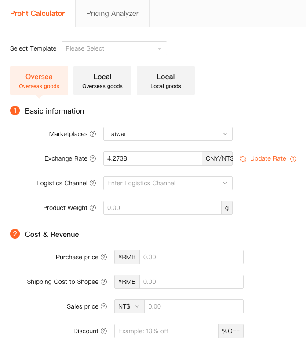
Task: Switch to the Pricing Analyzer tab
Action: (113, 14)
